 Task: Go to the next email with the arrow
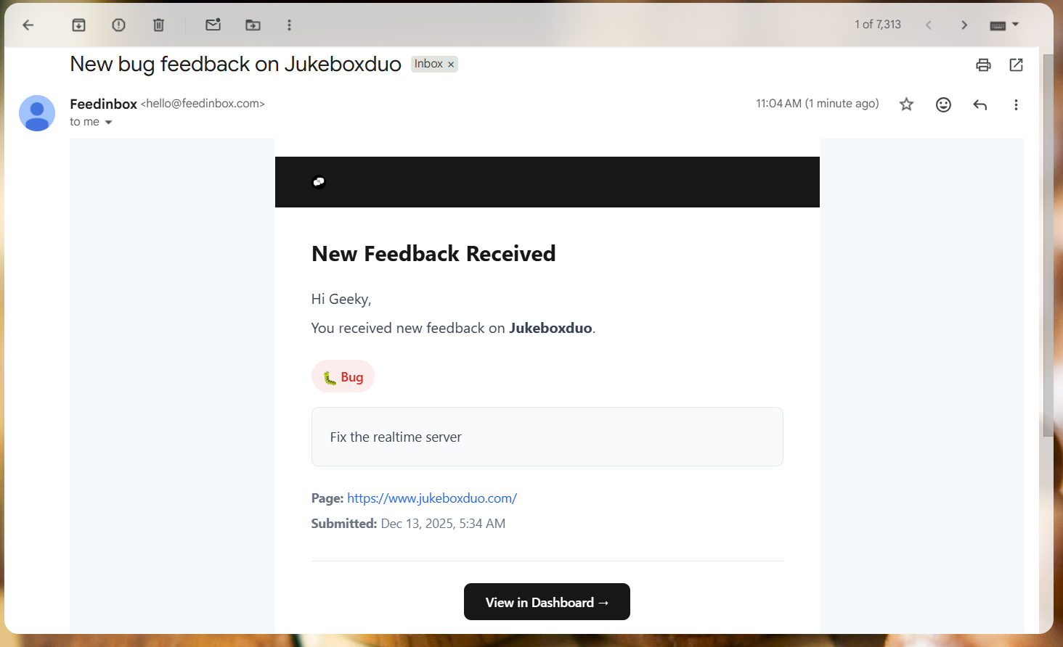964,24
